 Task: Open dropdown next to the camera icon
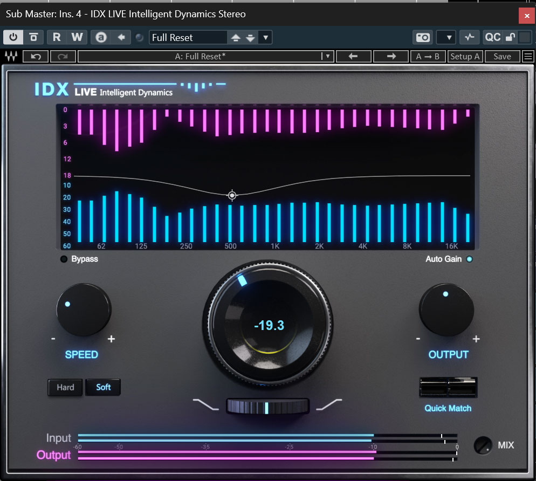[x=446, y=37]
